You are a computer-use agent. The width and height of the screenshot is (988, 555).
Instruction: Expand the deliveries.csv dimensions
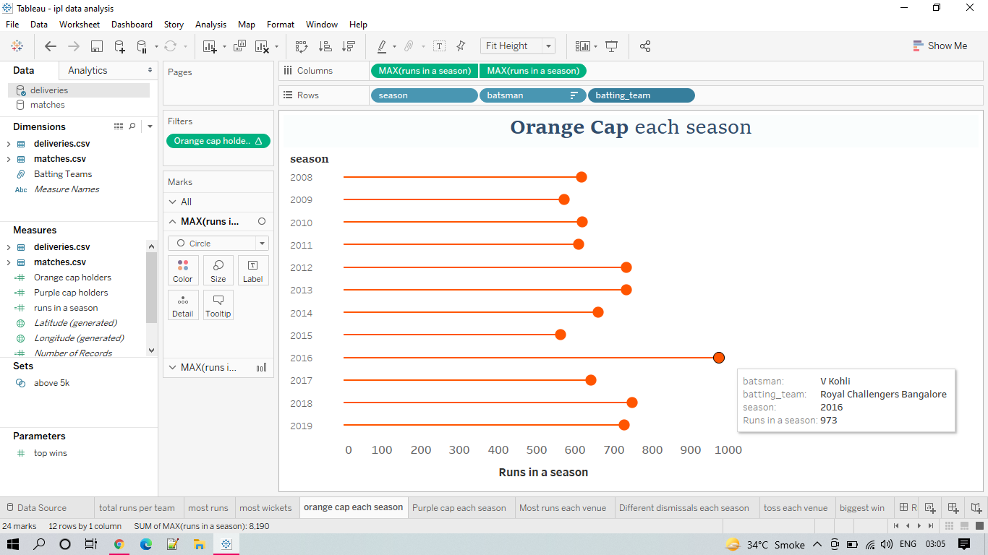click(7, 143)
